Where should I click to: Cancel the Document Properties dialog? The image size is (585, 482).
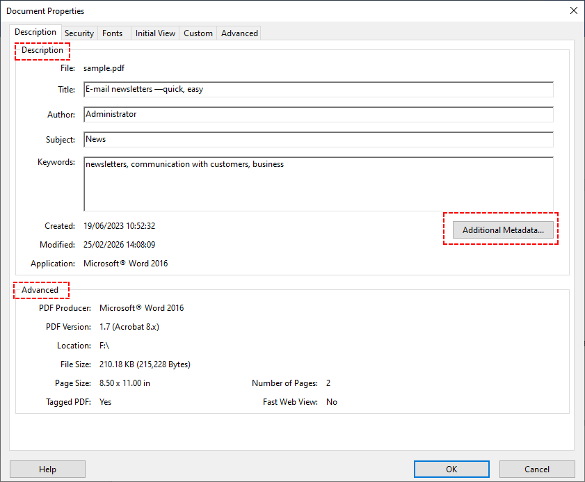pyautogui.click(x=536, y=469)
